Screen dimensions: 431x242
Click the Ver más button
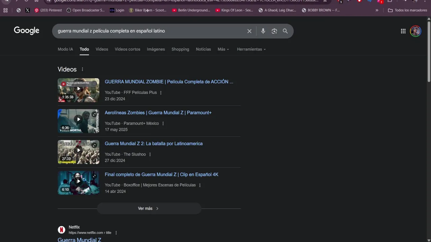tap(149, 208)
